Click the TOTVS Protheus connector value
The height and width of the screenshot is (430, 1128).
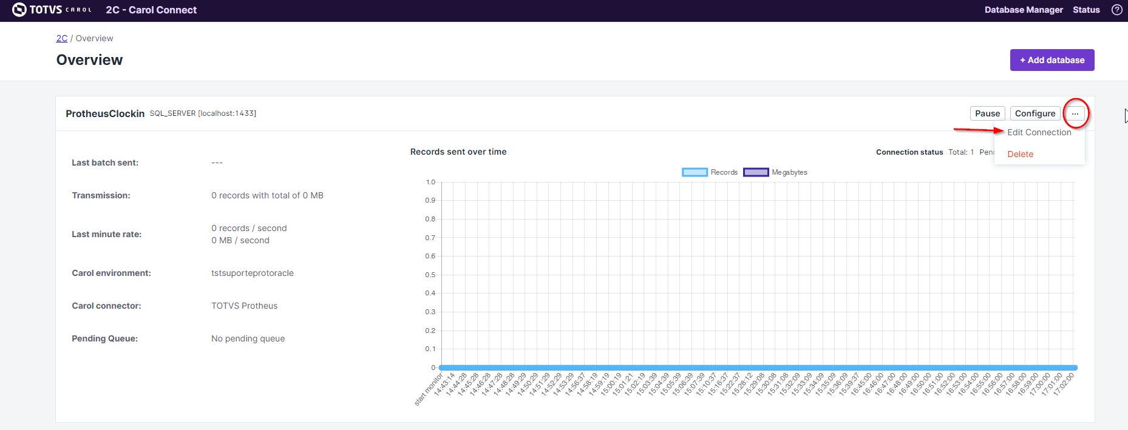click(x=244, y=306)
